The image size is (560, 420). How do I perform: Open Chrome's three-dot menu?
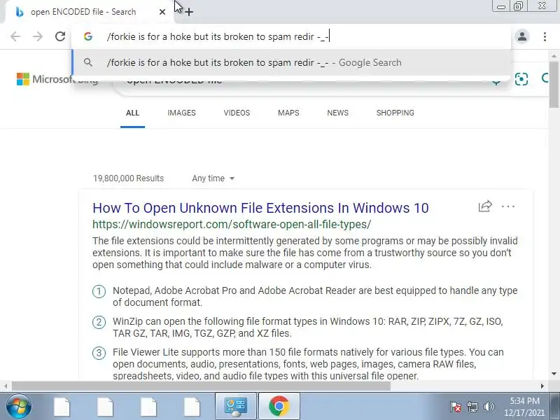(545, 36)
